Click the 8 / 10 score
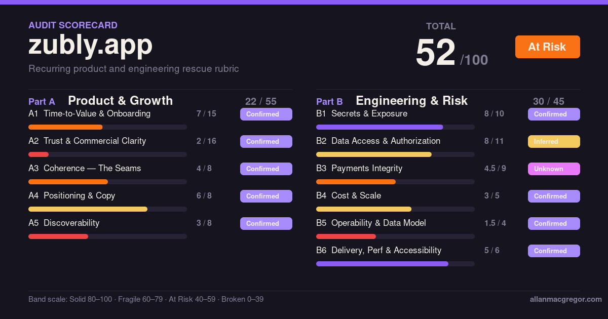Image resolution: width=608 pixels, height=319 pixels. click(x=494, y=114)
